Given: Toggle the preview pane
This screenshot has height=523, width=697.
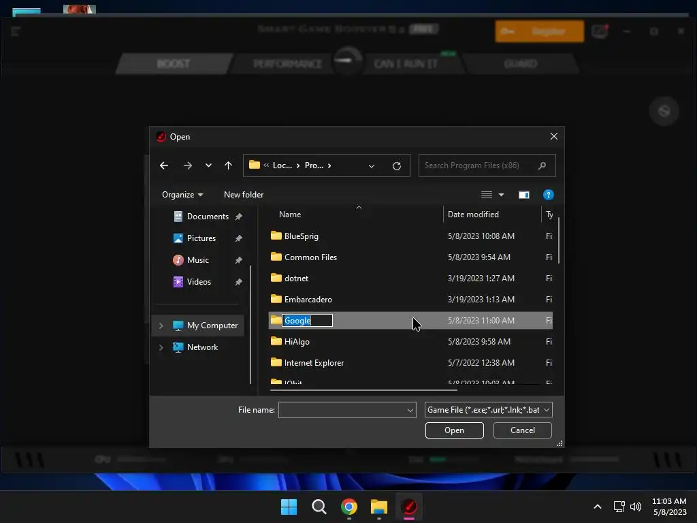Looking at the screenshot, I should pyautogui.click(x=524, y=195).
